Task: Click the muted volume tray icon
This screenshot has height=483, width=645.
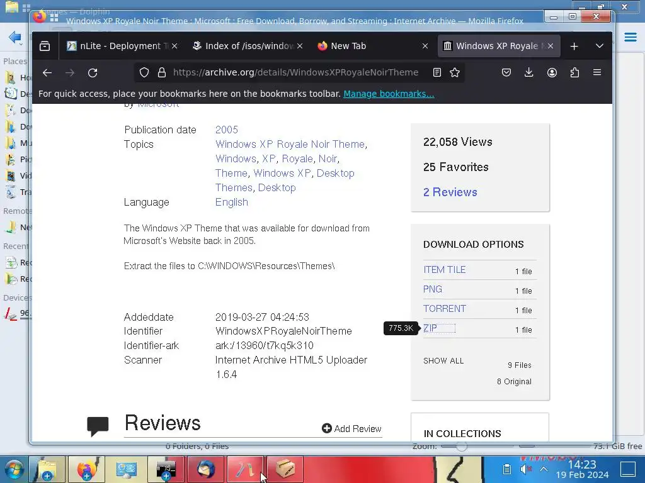Action: coord(525,469)
